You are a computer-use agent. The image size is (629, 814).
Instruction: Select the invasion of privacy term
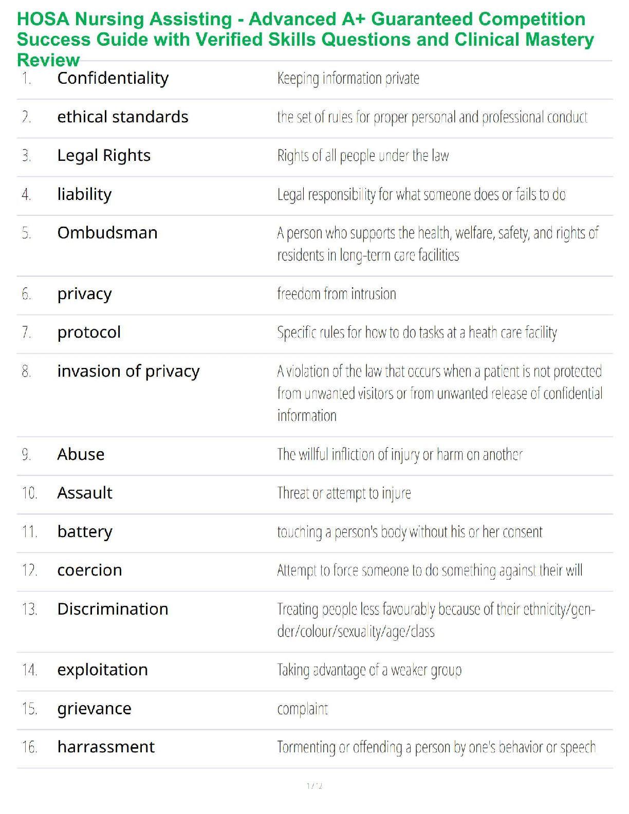pos(128,371)
